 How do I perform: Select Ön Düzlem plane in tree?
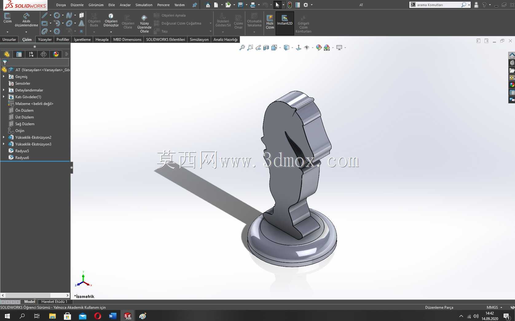tap(24, 110)
